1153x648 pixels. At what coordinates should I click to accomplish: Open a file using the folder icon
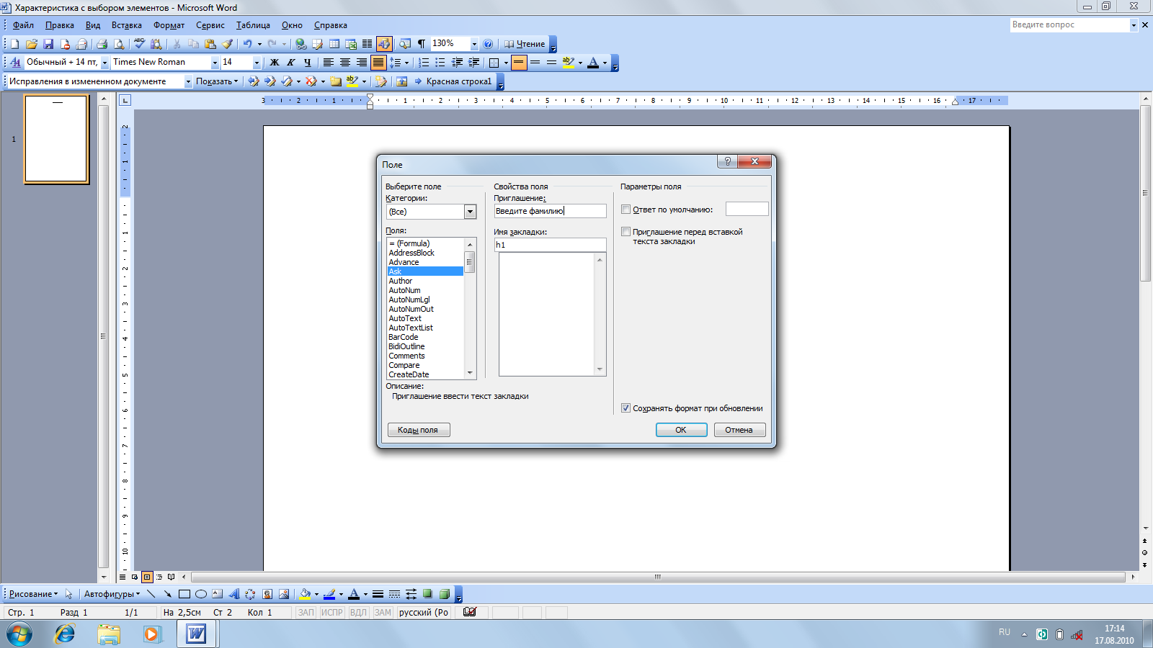[32, 44]
